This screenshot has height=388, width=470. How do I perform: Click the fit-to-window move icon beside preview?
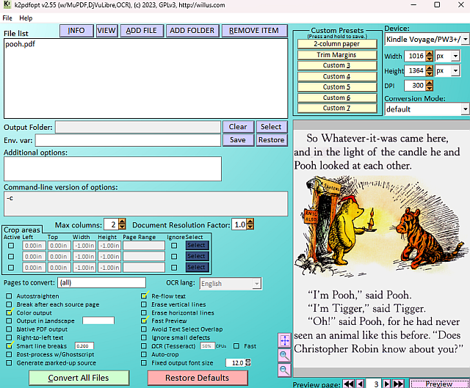coord(284,340)
